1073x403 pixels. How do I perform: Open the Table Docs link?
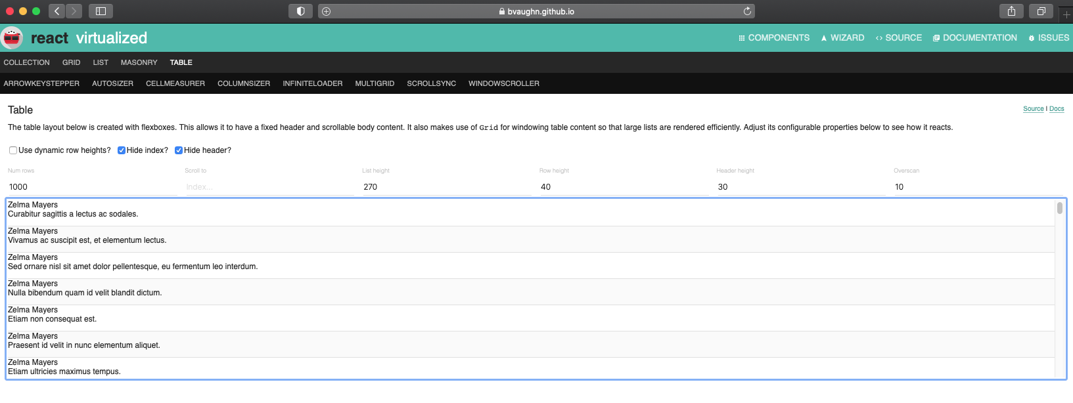click(1057, 109)
